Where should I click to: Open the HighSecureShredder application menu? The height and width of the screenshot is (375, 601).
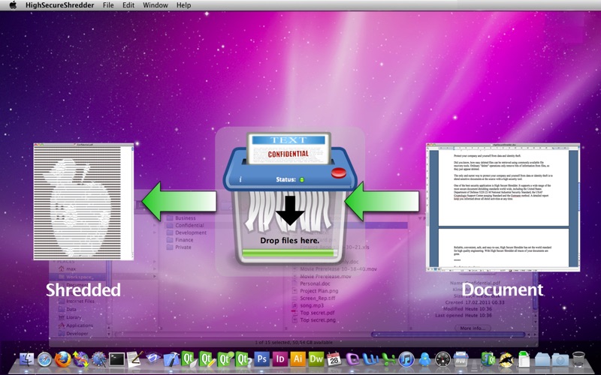click(x=60, y=5)
